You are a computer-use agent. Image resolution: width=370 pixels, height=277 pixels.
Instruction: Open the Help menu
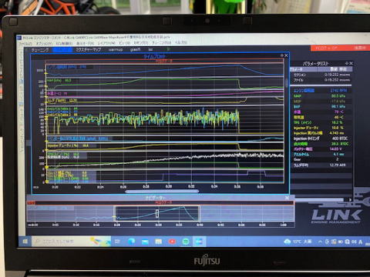[x=181, y=42]
